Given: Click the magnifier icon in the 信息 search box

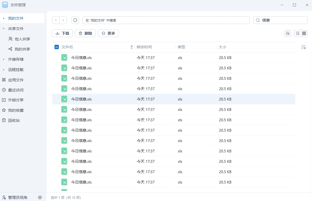Looking at the screenshot, I should [x=258, y=20].
